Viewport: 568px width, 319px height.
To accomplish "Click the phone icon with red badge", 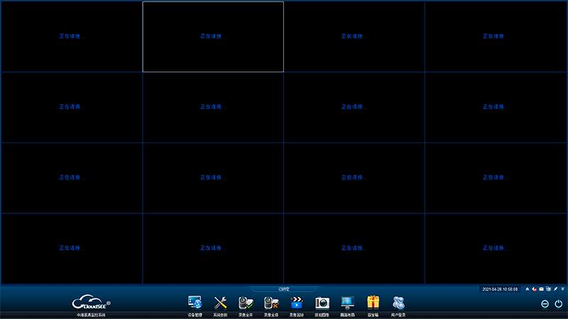I will [534, 289].
